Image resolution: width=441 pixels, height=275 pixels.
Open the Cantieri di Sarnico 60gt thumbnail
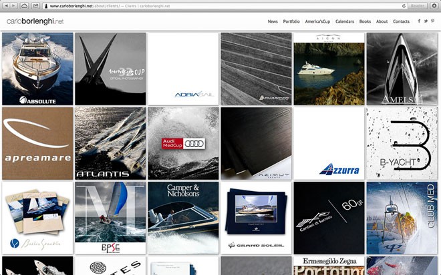329,218
